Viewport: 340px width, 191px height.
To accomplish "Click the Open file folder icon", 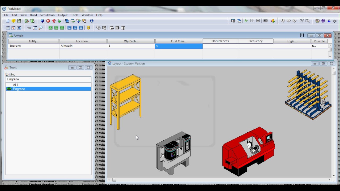I will point(13,21).
